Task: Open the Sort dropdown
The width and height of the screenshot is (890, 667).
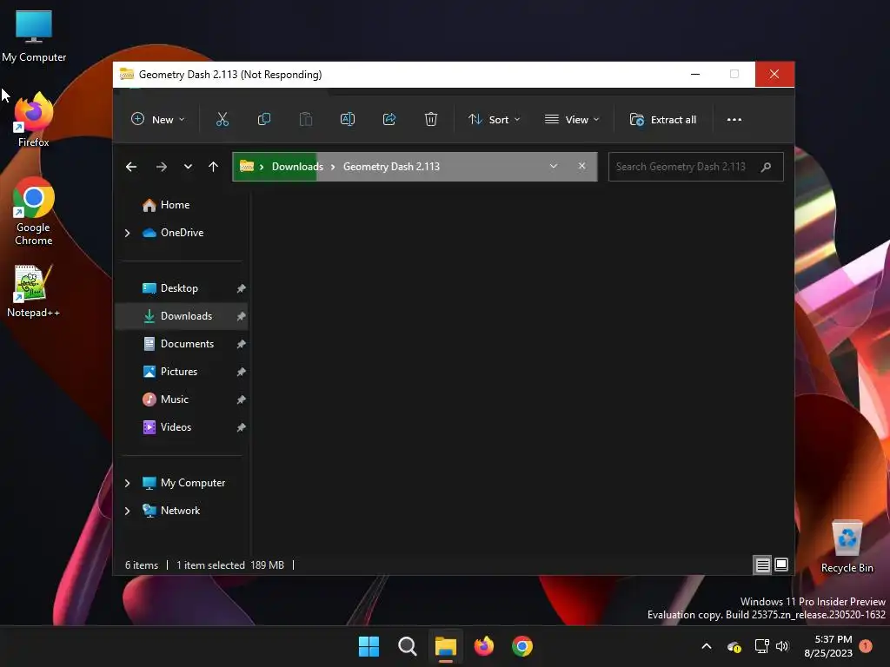Action: tap(494, 120)
